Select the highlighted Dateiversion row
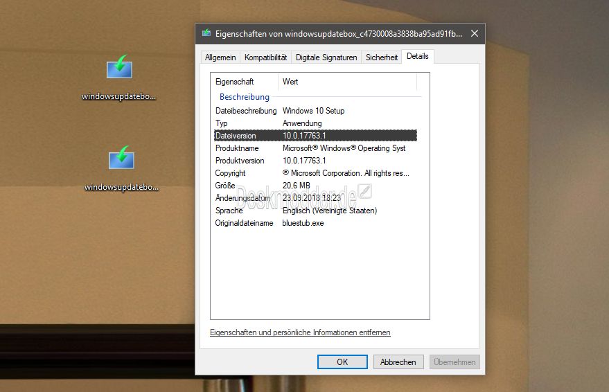Image resolution: width=609 pixels, height=392 pixels. tap(315, 136)
